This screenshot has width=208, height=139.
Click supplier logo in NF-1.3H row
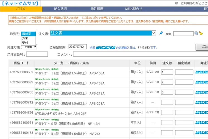(x=202, y=123)
